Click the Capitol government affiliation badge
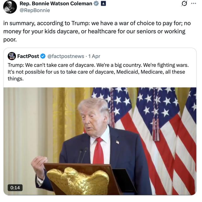 [103, 3]
